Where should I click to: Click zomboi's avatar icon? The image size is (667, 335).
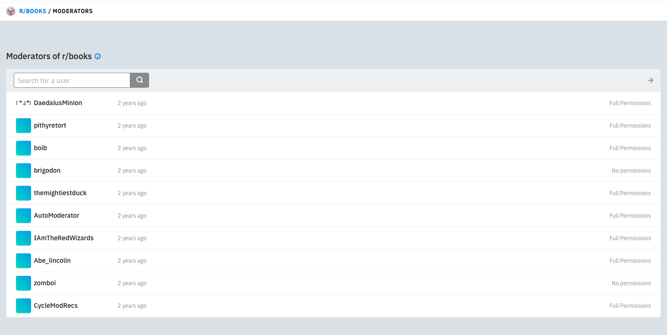coord(24,283)
